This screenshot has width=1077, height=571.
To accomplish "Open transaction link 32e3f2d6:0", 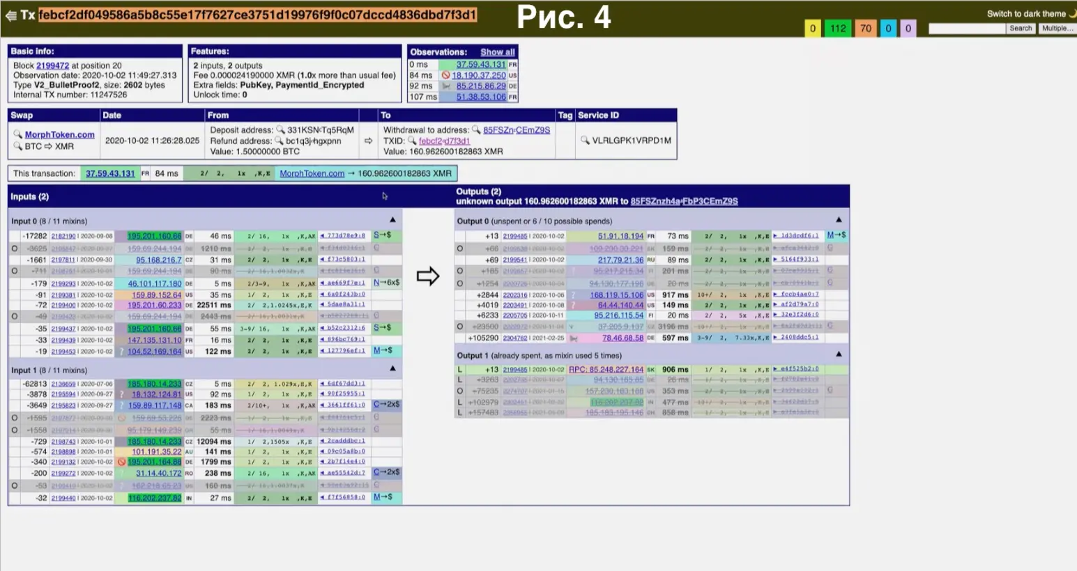I will click(800, 315).
